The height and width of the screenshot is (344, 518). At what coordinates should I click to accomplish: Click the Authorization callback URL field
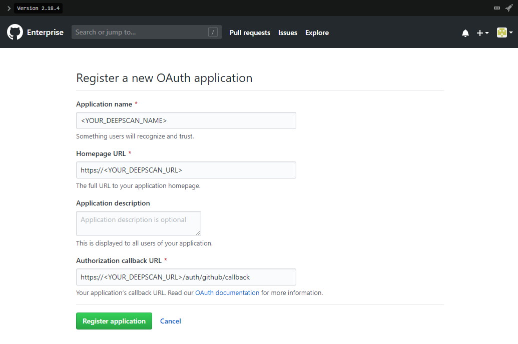(186, 277)
